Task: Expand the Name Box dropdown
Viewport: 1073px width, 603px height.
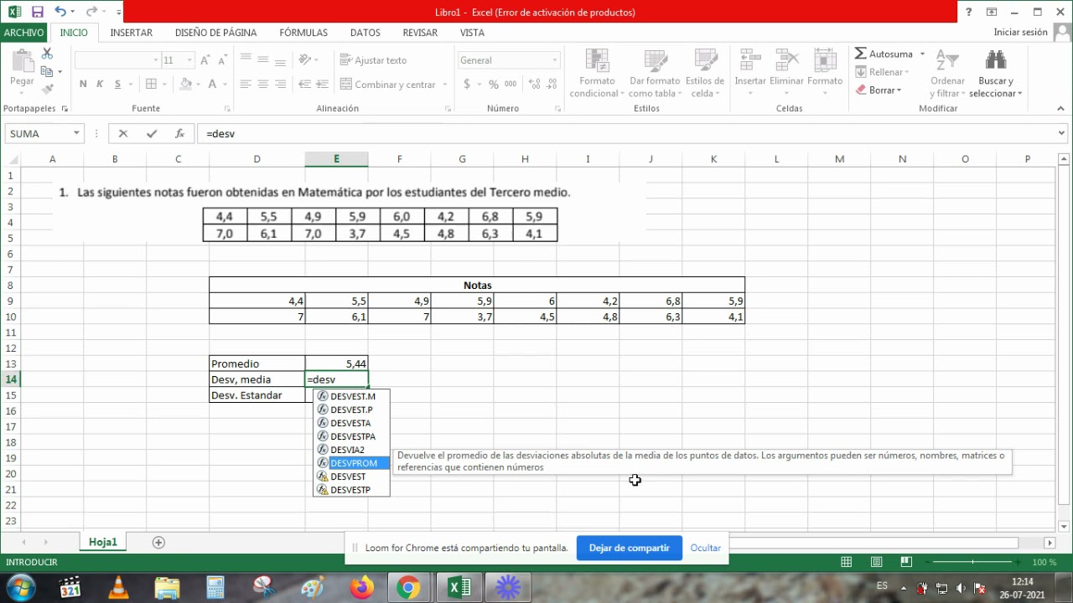Action: click(76, 133)
